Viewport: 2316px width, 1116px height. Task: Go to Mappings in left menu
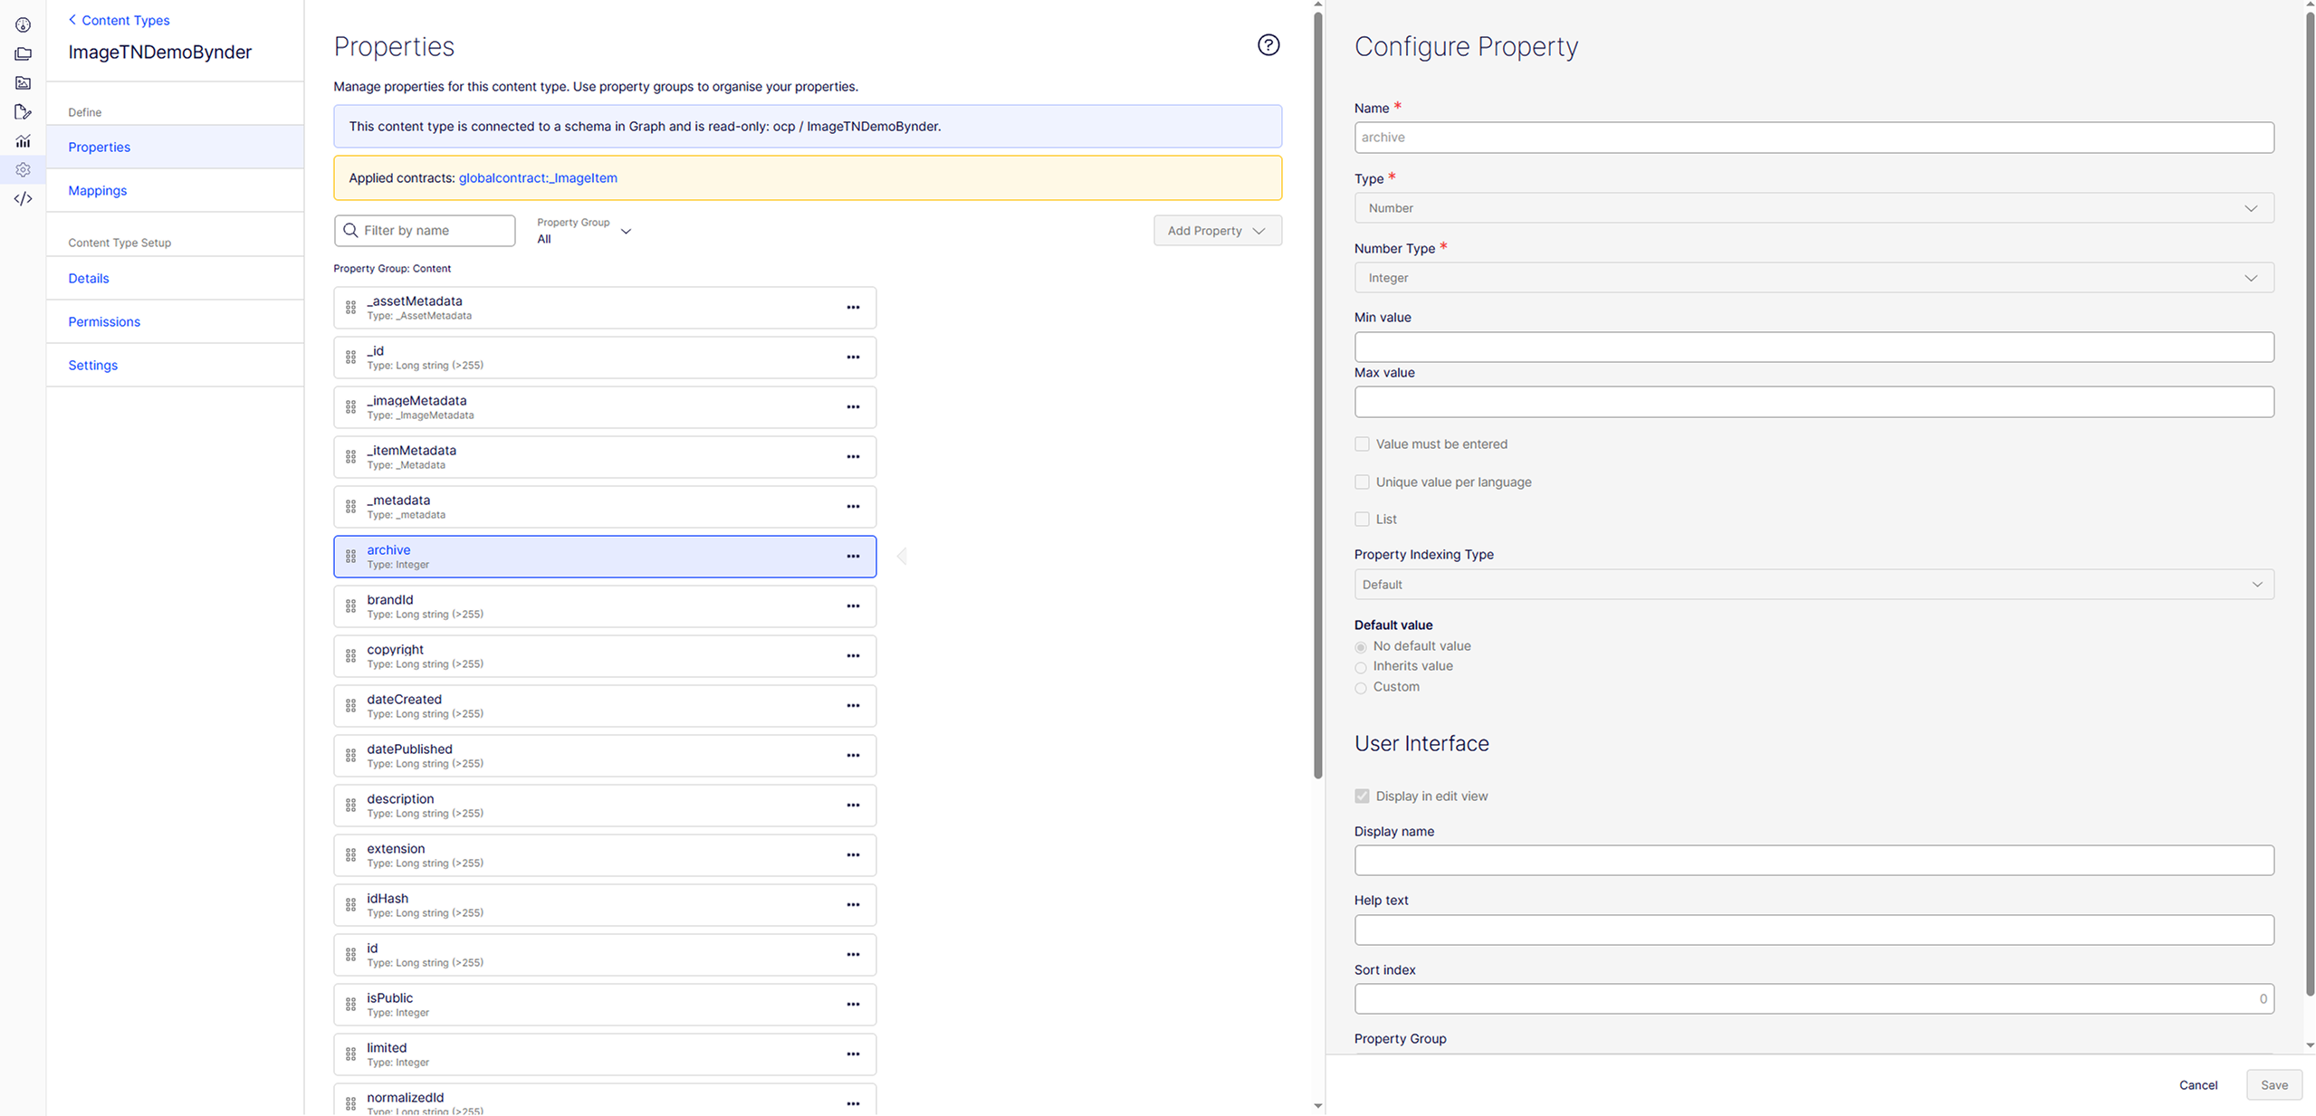[x=98, y=191]
